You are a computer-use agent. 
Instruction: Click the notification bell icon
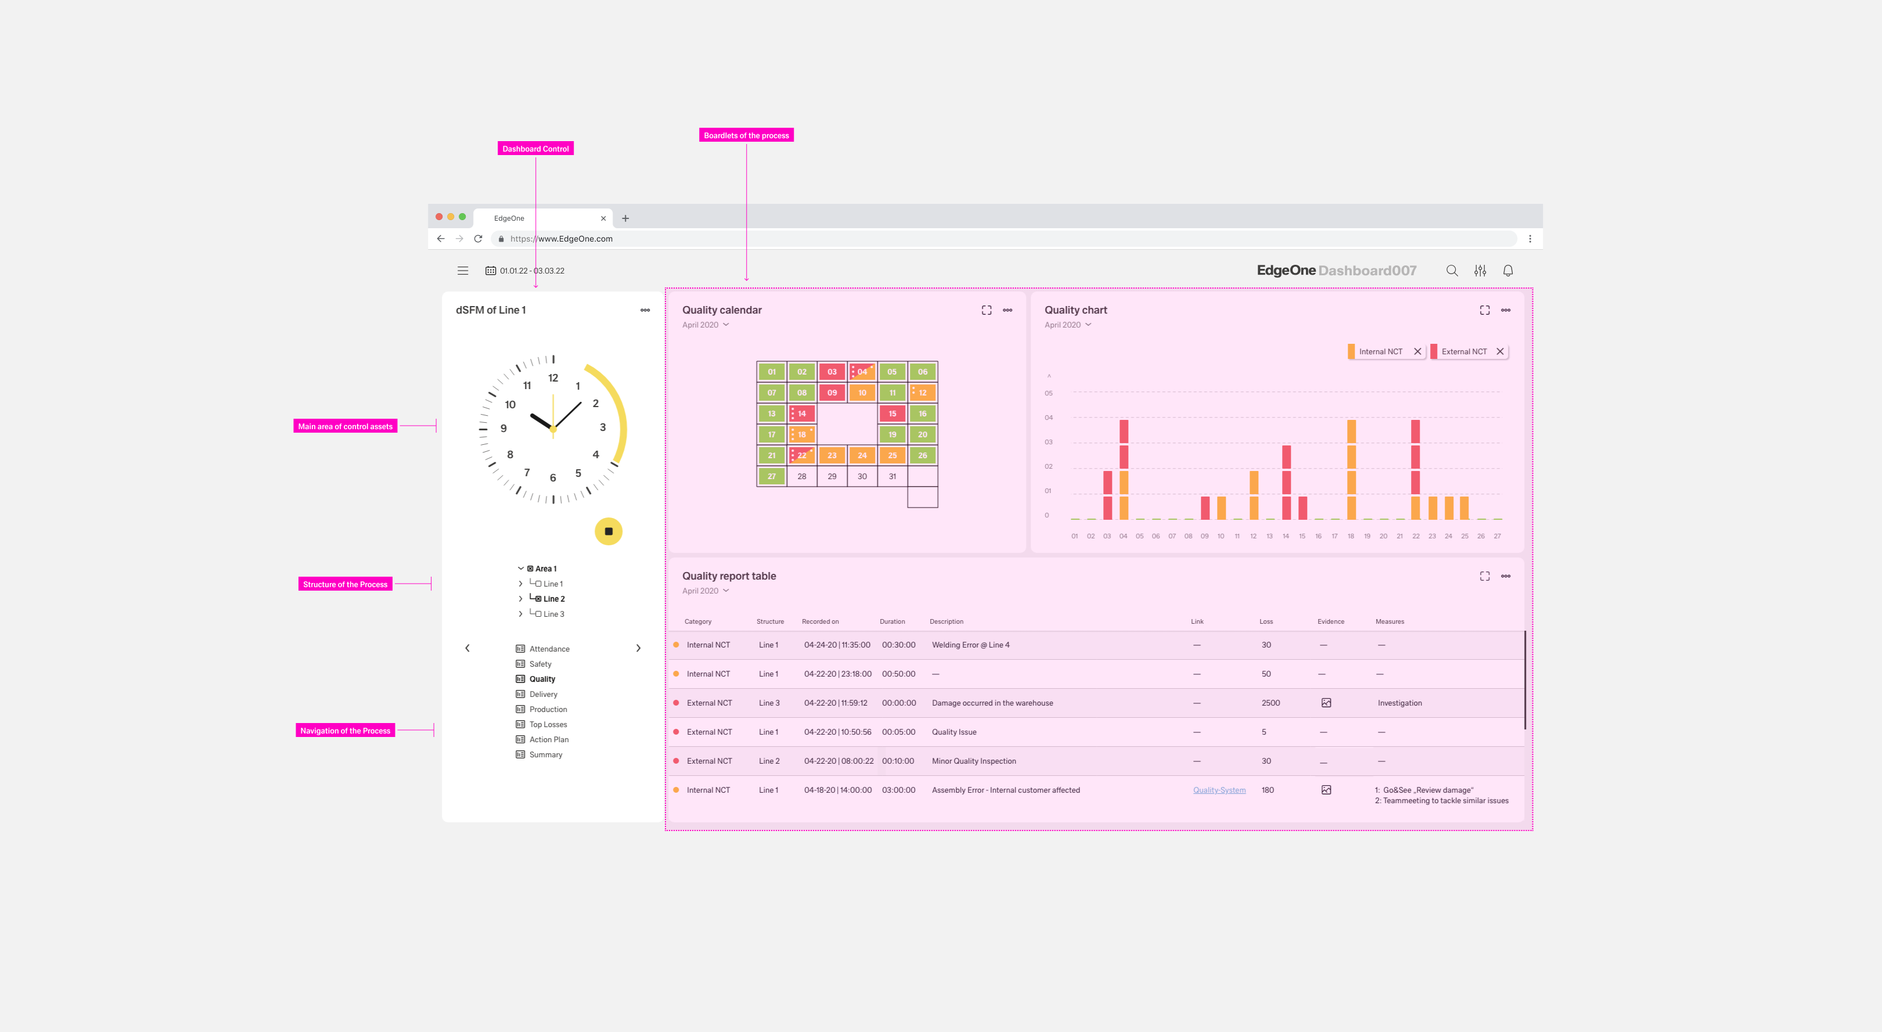coord(1507,271)
